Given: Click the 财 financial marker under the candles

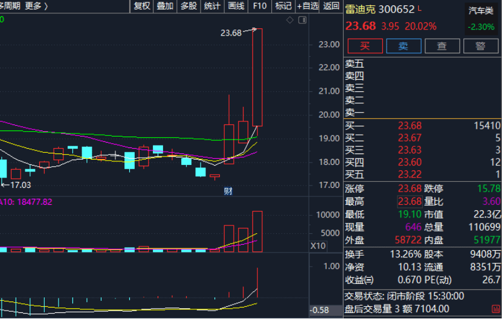Looking at the screenshot, I should click(x=228, y=191).
